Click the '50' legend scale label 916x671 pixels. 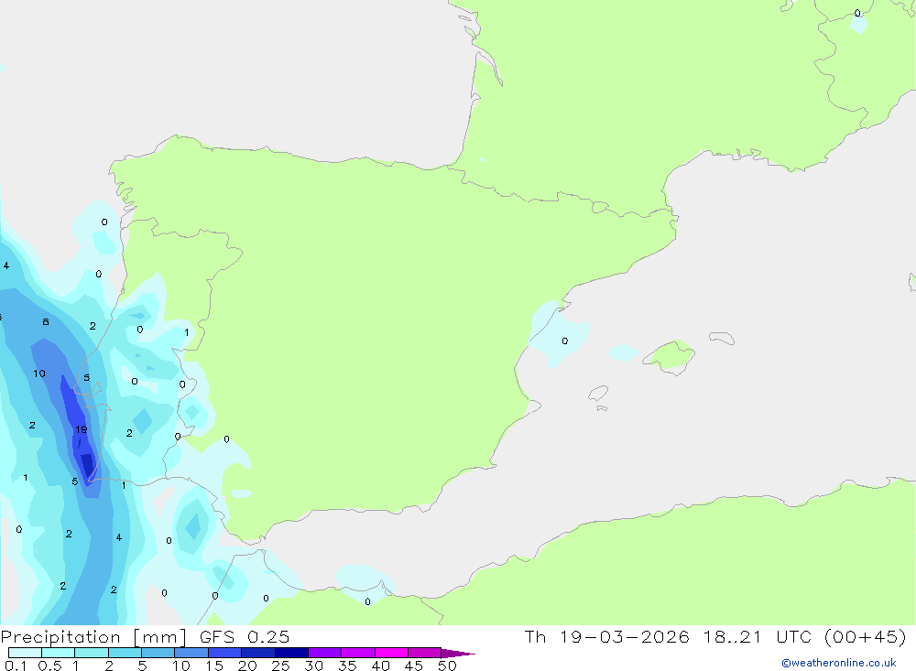(447, 666)
